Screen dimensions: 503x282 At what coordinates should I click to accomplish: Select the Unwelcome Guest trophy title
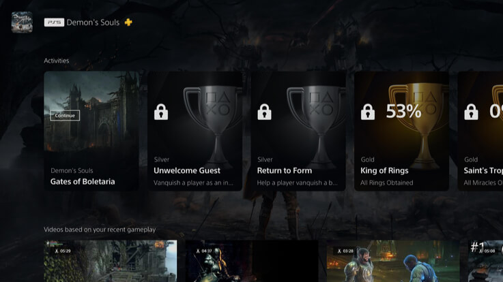187,170
